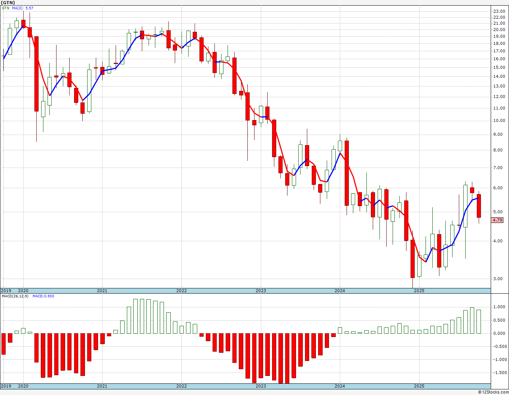Select 2023 on the price chart timeline
The height and width of the screenshot is (395, 509).
[261, 291]
